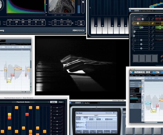The width and height of the screenshot is (163, 135).
Task: Select the 'Paycheck Beats' pattern name in Beat Designer
Action: tap(23, 102)
